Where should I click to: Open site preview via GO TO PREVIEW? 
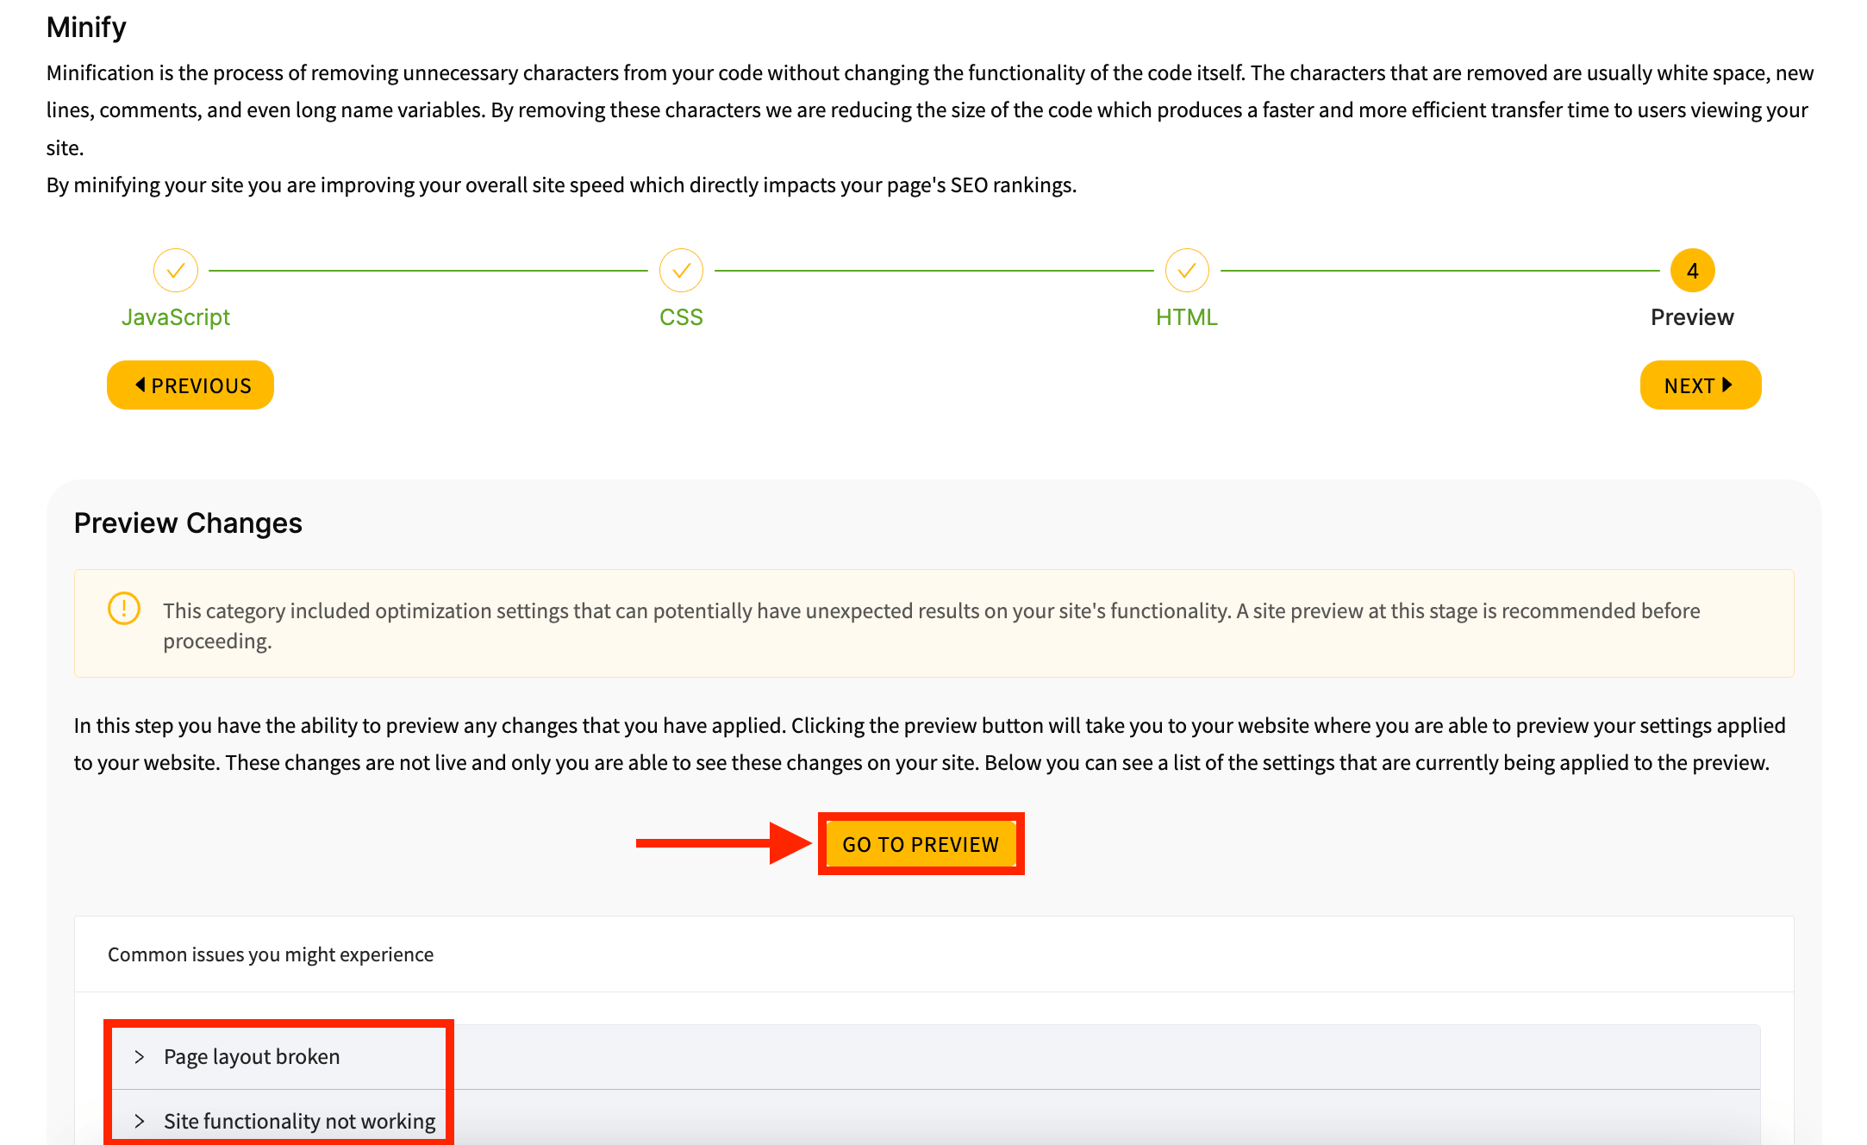point(921,844)
